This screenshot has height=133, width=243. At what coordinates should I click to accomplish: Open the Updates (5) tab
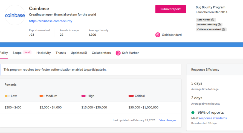79,53
